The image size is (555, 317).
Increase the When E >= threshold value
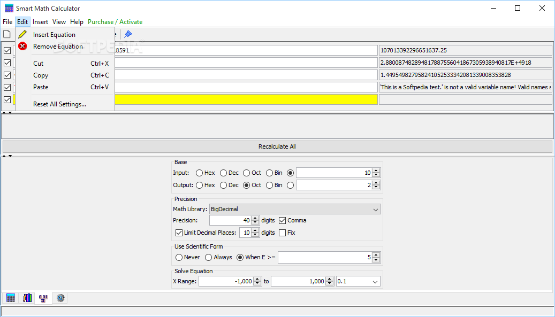(x=376, y=255)
